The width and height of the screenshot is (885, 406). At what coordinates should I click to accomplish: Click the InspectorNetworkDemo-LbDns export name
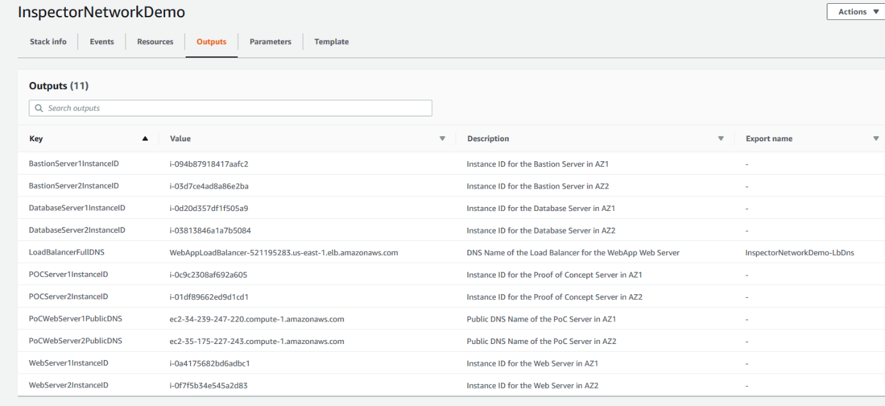click(799, 253)
